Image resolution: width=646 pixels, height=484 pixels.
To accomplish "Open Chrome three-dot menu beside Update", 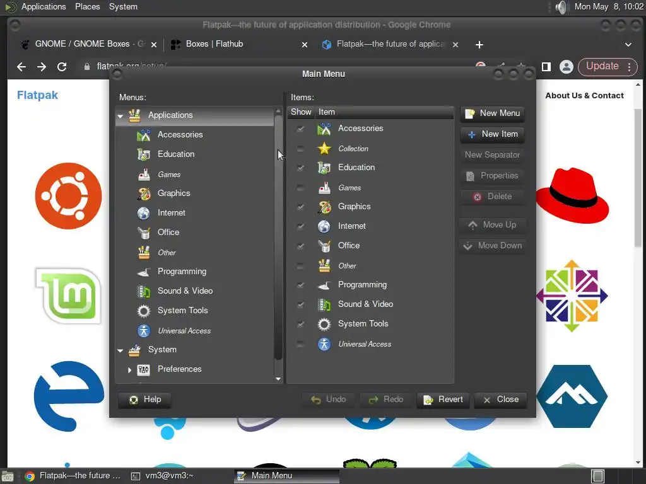I will (x=629, y=67).
